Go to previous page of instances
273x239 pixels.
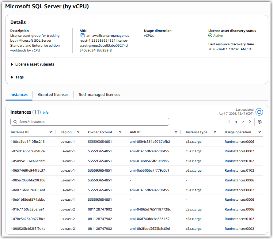229,122
